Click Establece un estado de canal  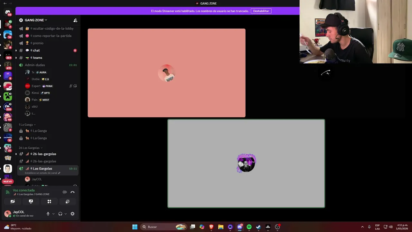click(41, 173)
